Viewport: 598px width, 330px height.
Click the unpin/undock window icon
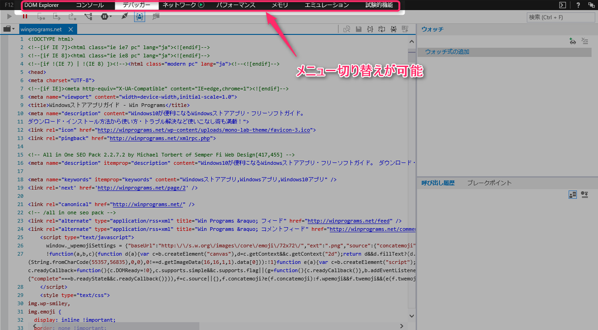[x=591, y=5]
